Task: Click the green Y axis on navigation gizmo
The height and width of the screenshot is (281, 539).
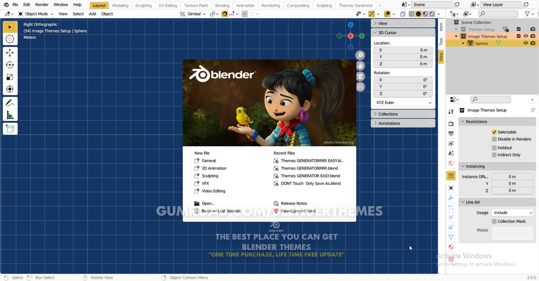Action: 361,36
